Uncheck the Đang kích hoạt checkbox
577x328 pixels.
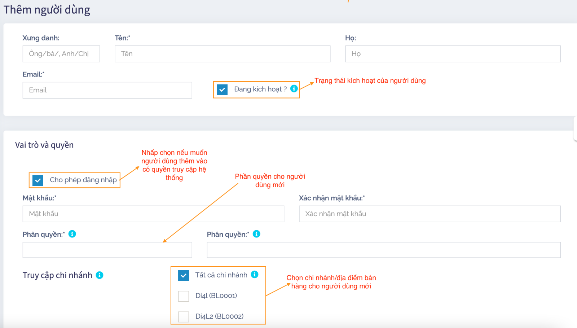click(x=222, y=89)
